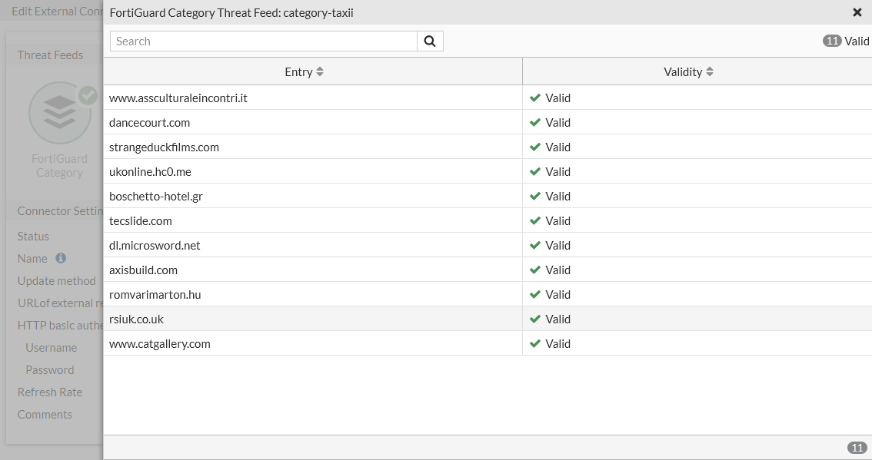
Task: Click the search magnifying glass icon
Action: (x=430, y=41)
